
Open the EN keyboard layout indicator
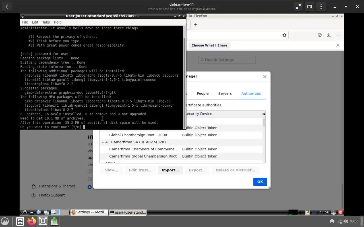(x=314, y=212)
